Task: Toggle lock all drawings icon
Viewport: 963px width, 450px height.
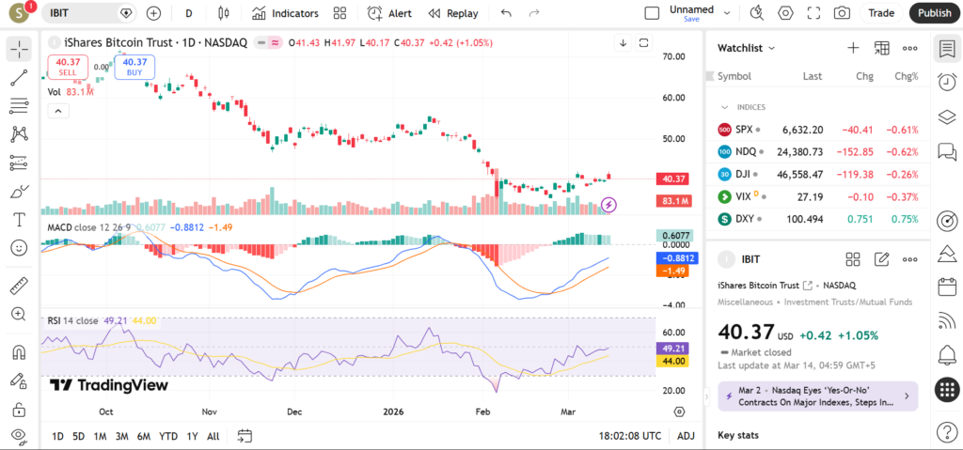Action: click(19, 410)
